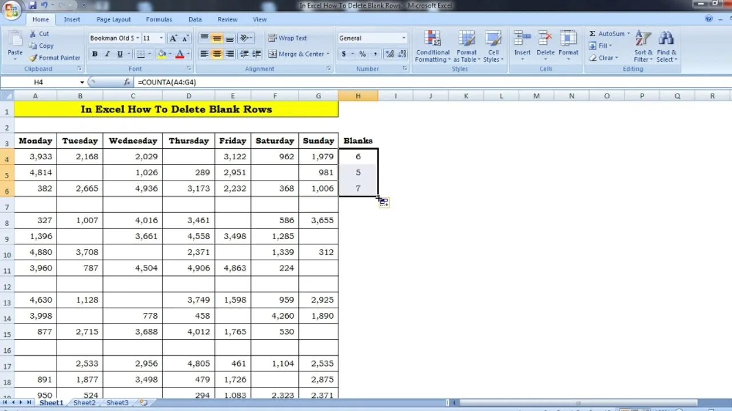This screenshot has height=411, width=732.
Task: Toggle Align Text Left
Action: [204, 54]
